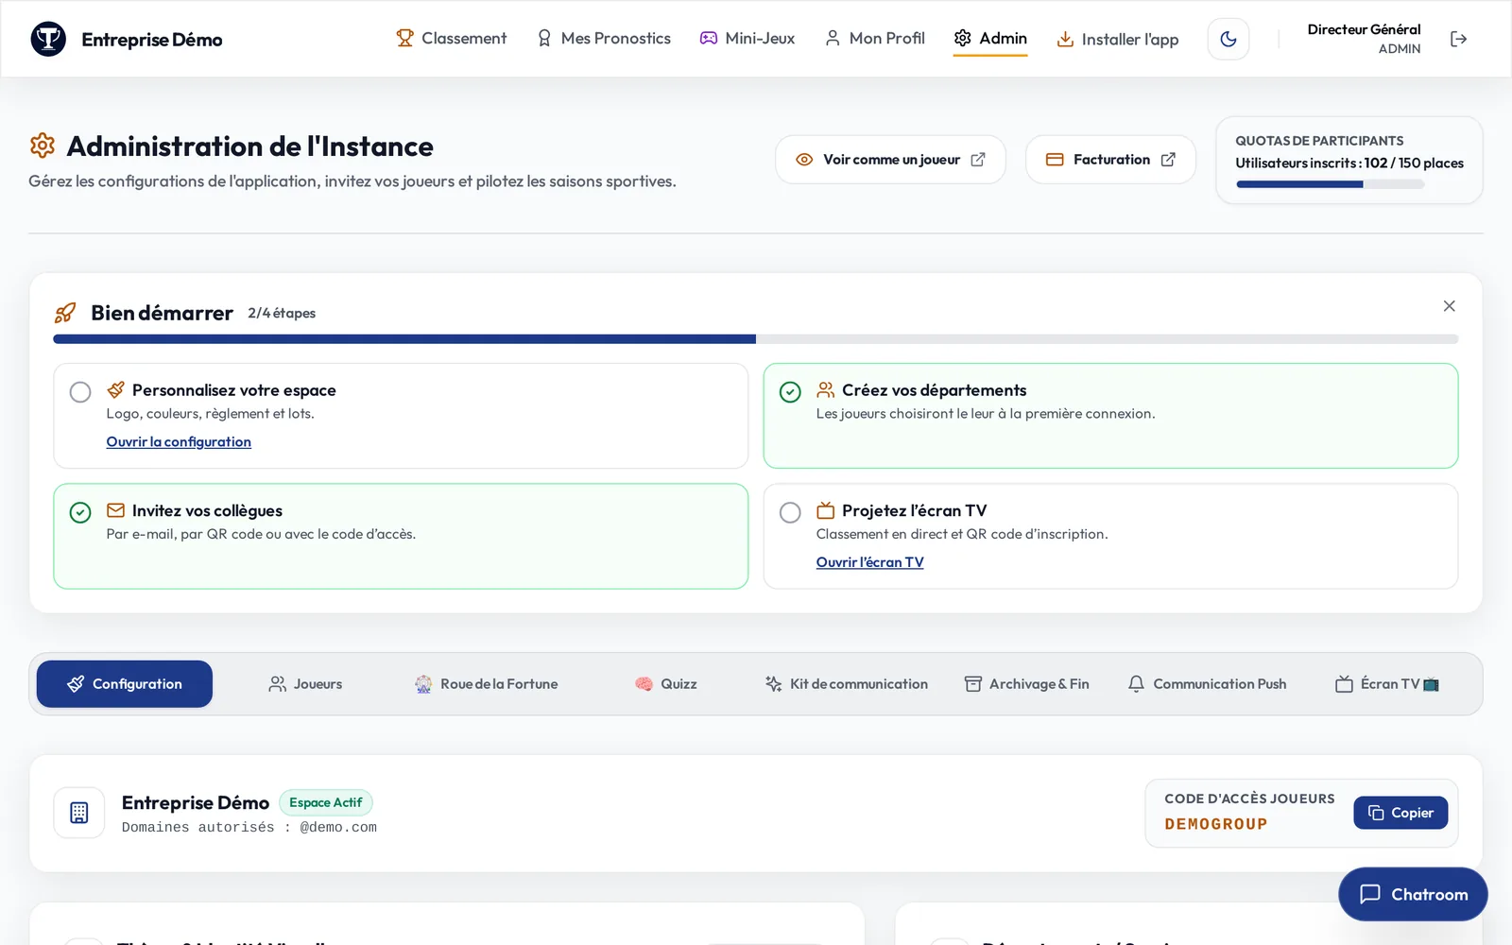Switch to Archivage & Fin tab
The height and width of the screenshot is (945, 1512).
(x=1026, y=684)
